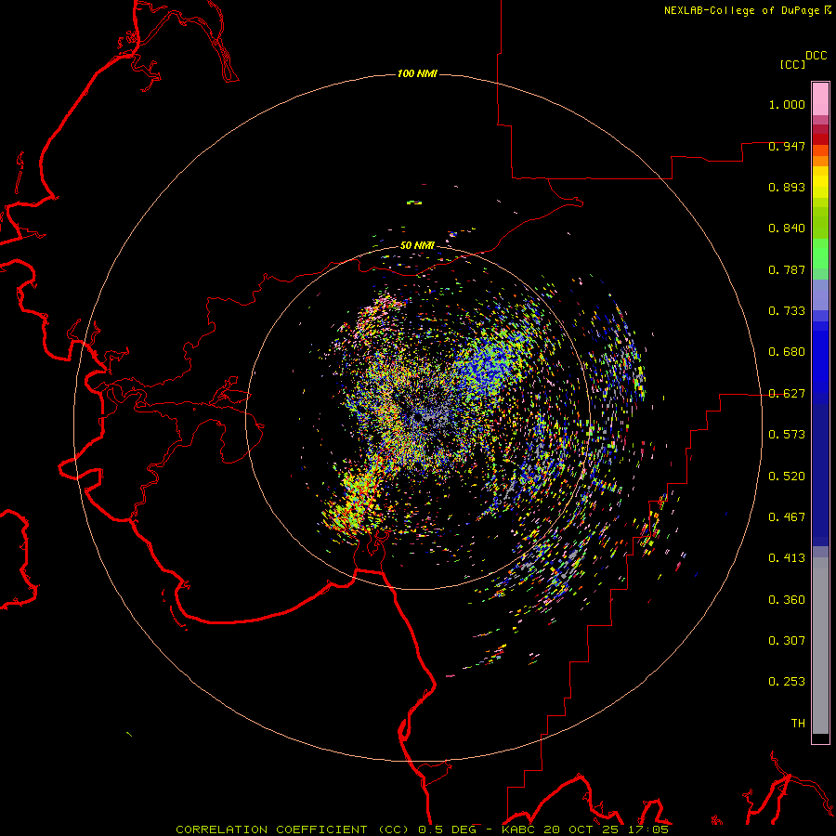The width and height of the screenshot is (836, 836).
Task: Click the 0.253 color scale value
Action: coord(787,682)
